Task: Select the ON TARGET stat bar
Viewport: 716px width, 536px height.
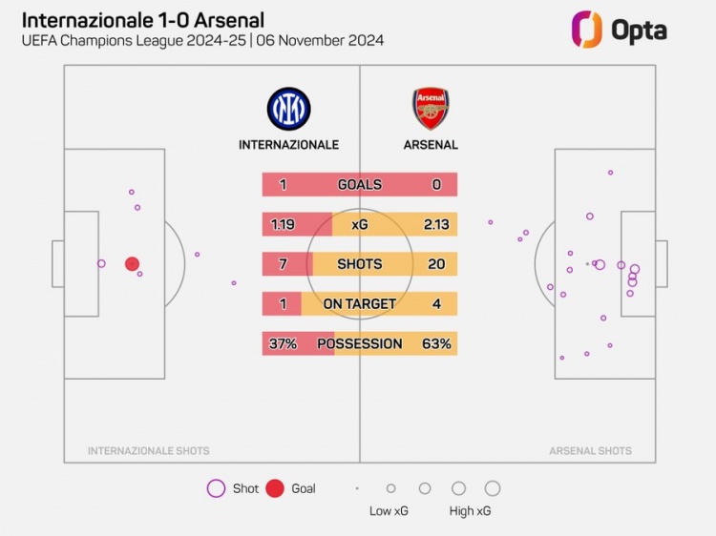Action: [360, 303]
